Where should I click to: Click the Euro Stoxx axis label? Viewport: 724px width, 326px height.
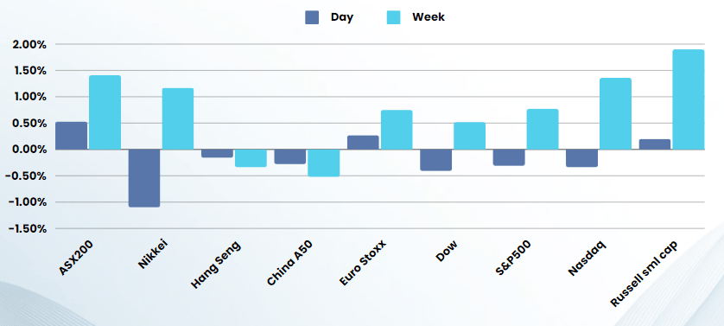(x=361, y=262)
